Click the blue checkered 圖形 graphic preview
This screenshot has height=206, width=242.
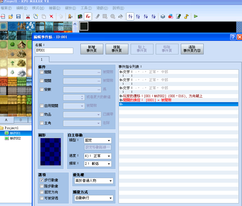point(51,152)
